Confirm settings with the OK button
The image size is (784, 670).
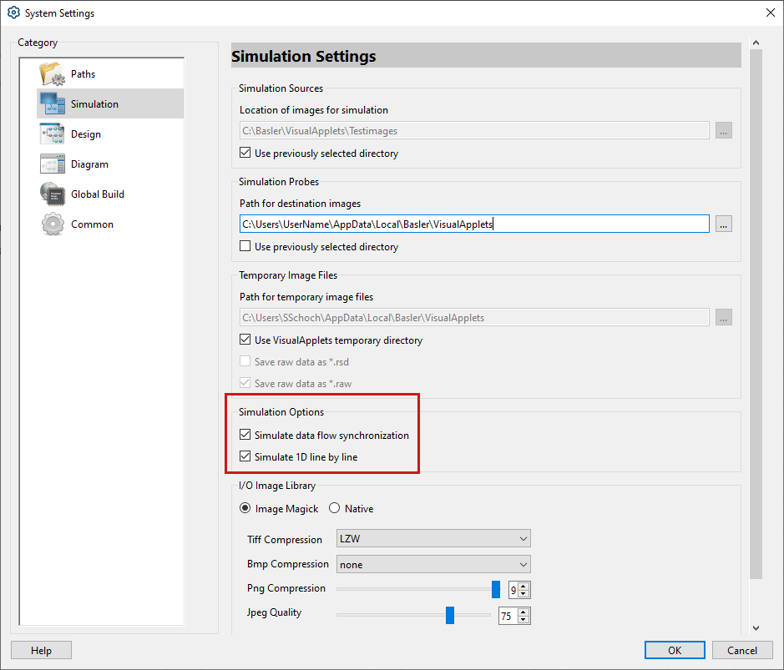coord(675,650)
